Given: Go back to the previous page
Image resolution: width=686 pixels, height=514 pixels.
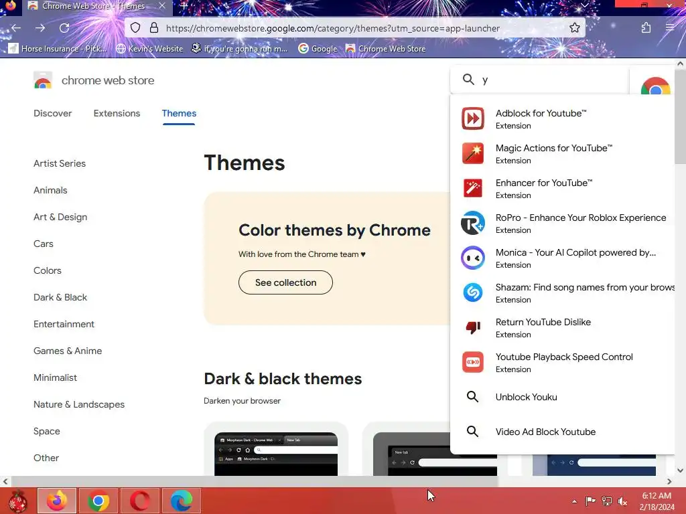Looking at the screenshot, I should [x=16, y=28].
